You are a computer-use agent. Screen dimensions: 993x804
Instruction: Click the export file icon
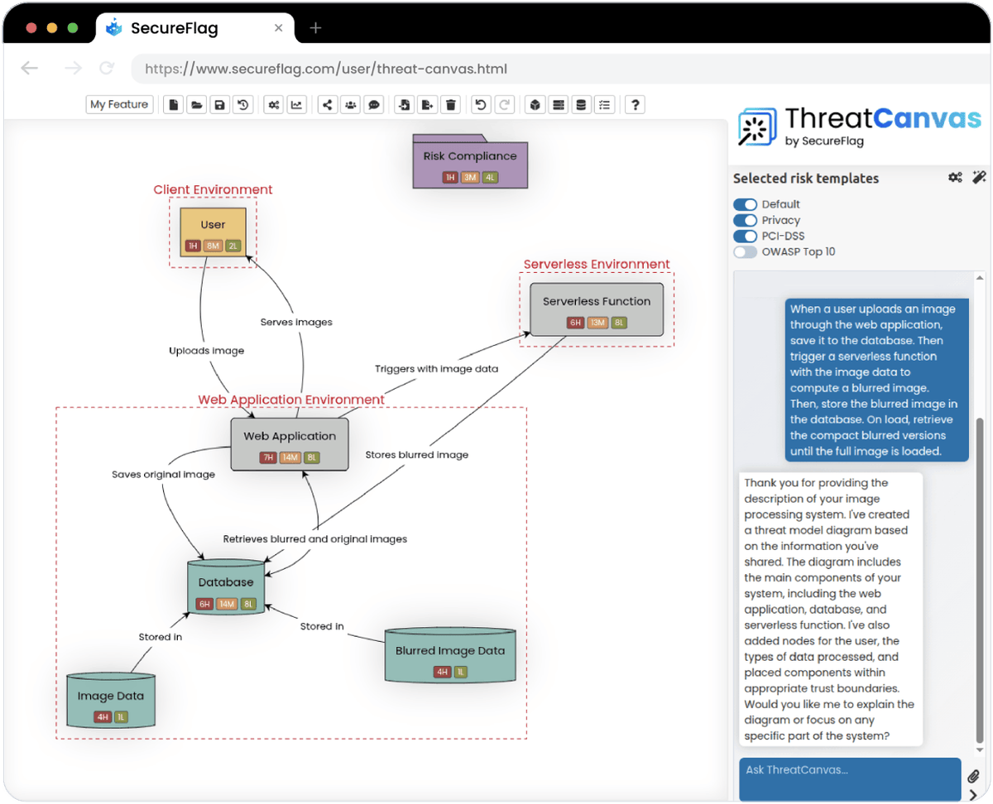427,105
